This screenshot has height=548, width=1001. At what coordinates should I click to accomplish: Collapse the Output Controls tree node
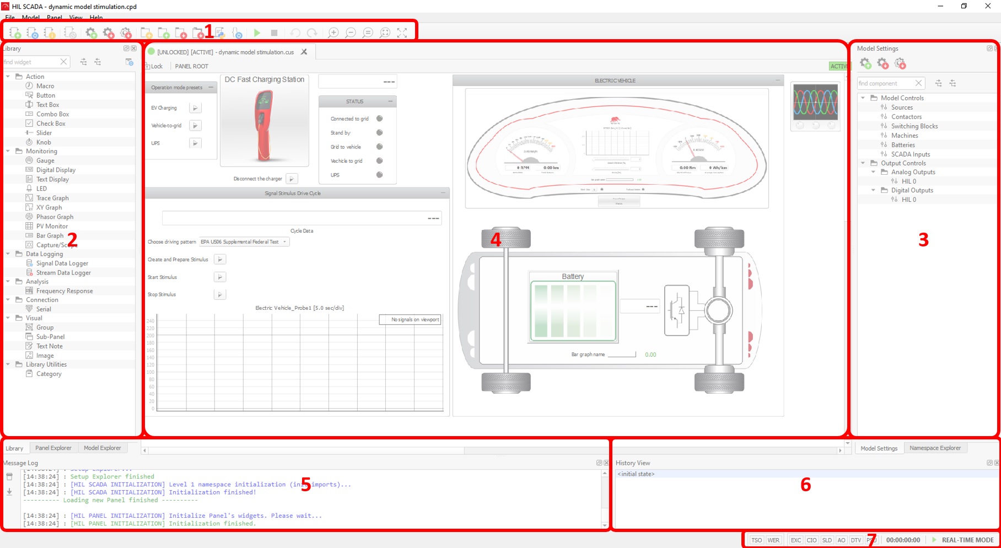pos(863,163)
